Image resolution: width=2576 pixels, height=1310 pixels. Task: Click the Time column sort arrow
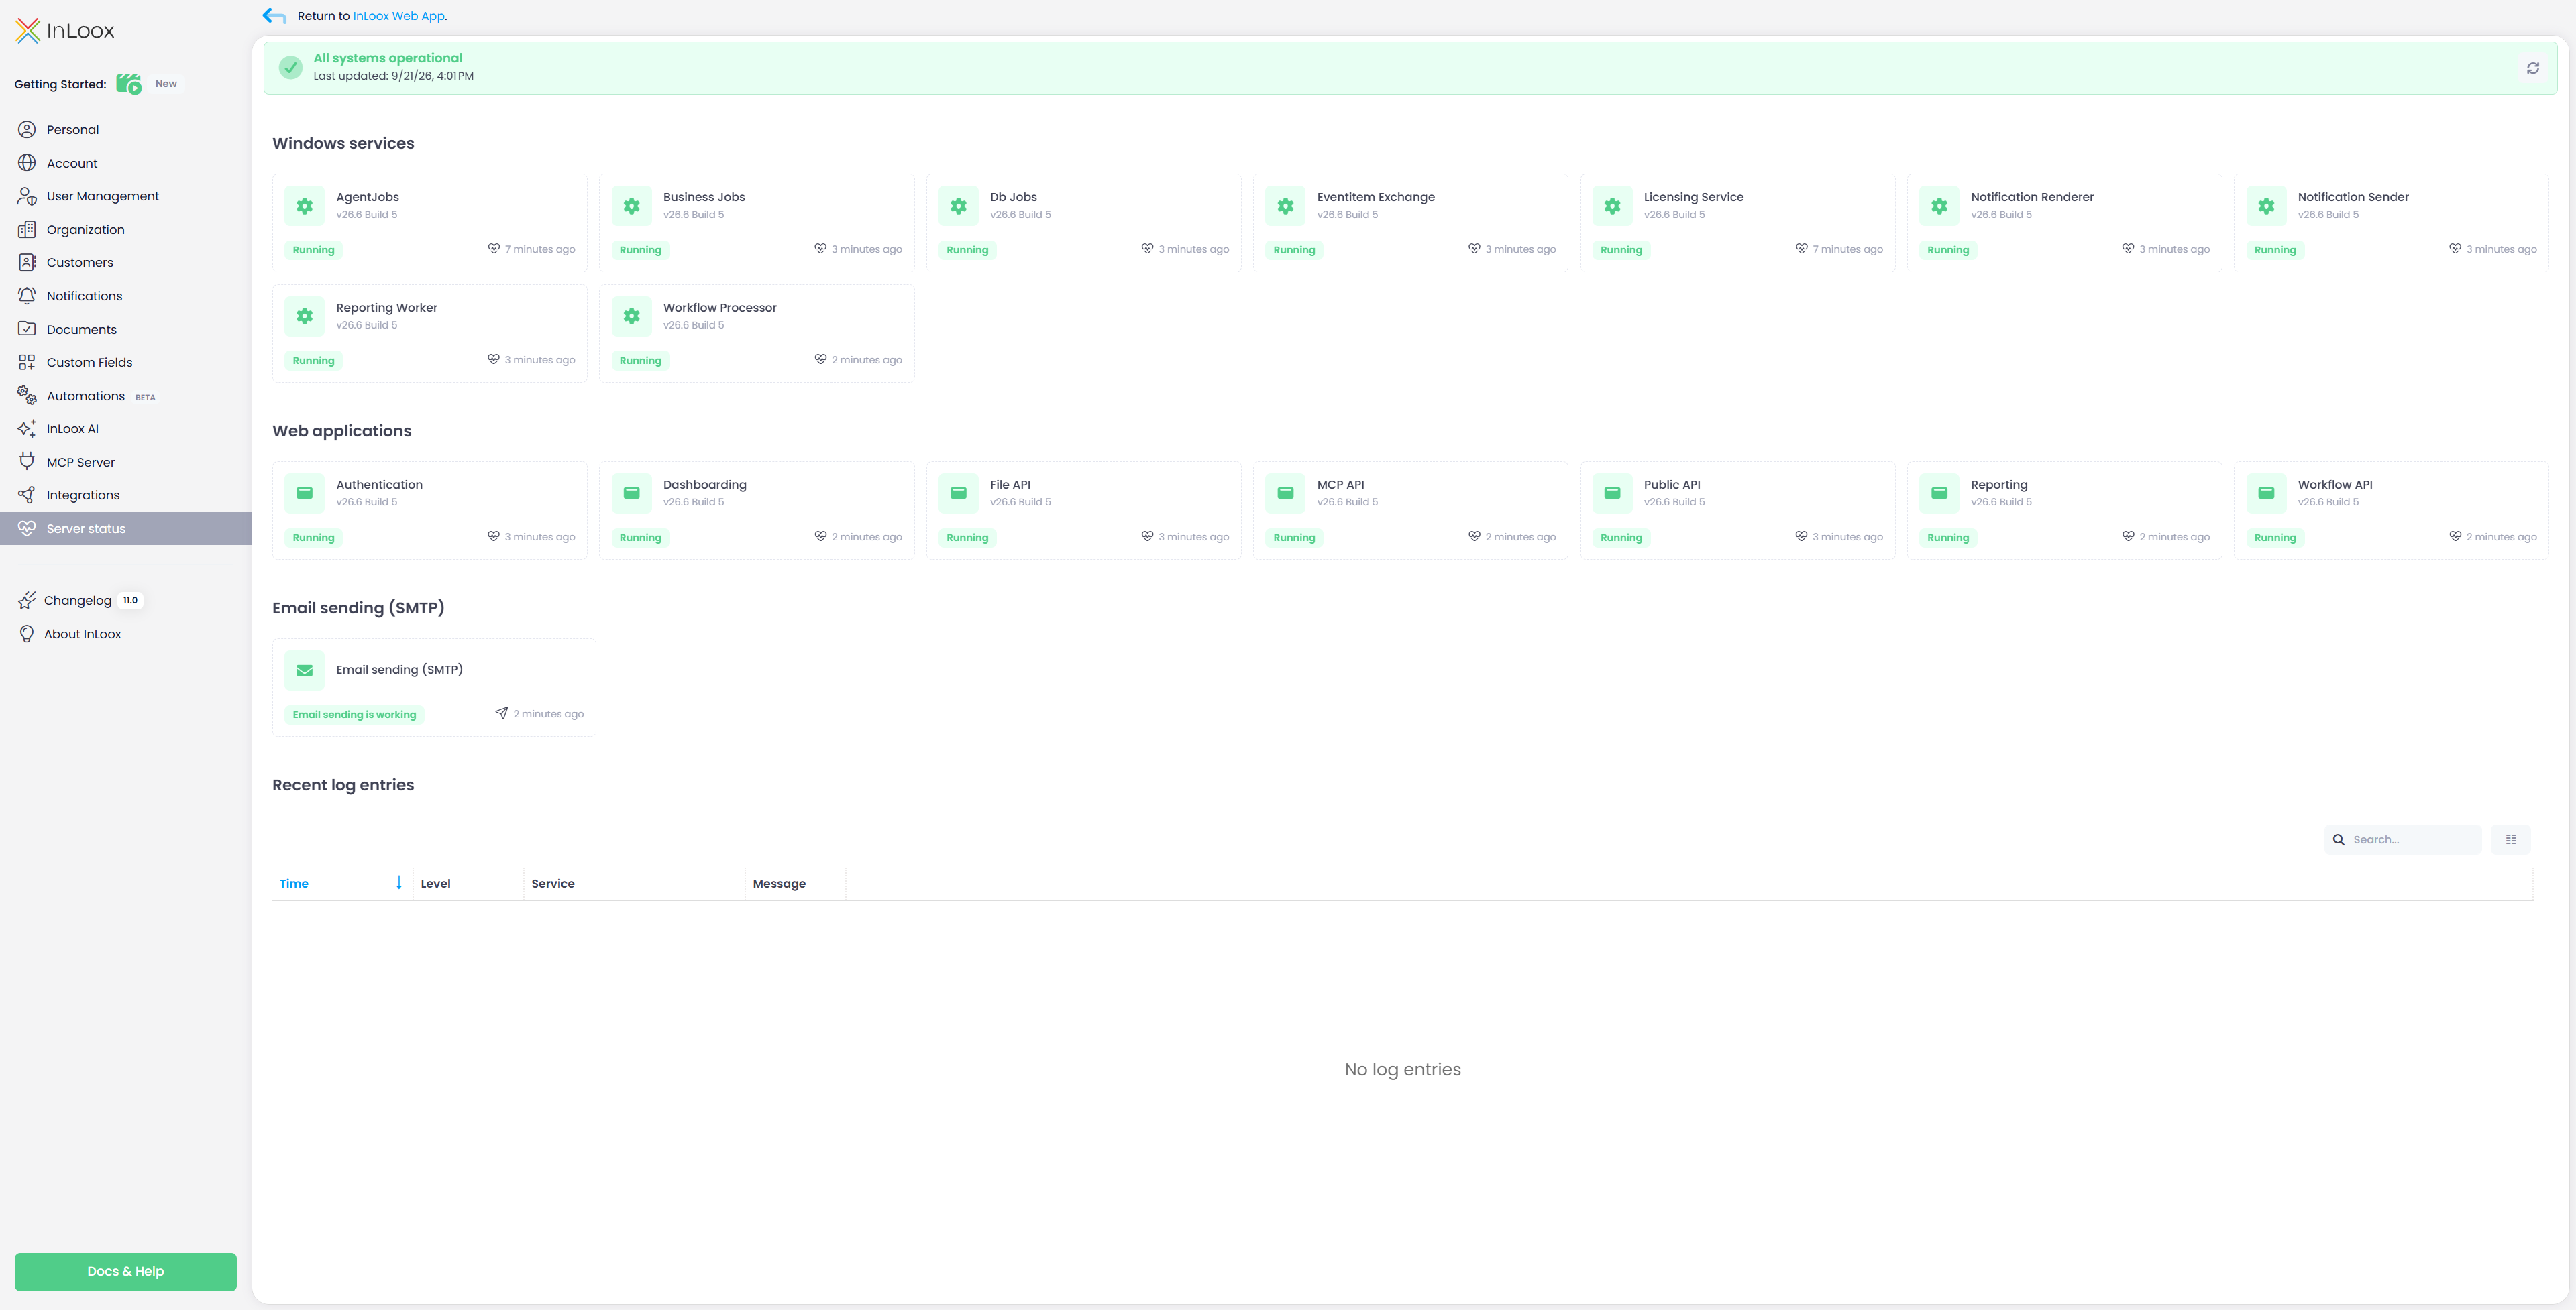(399, 882)
